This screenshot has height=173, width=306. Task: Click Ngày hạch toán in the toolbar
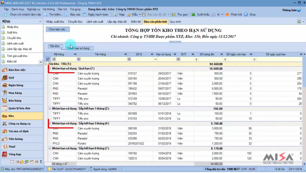(x=95, y=14)
